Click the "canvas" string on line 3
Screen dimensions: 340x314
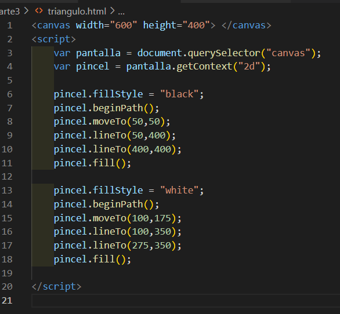coord(288,53)
